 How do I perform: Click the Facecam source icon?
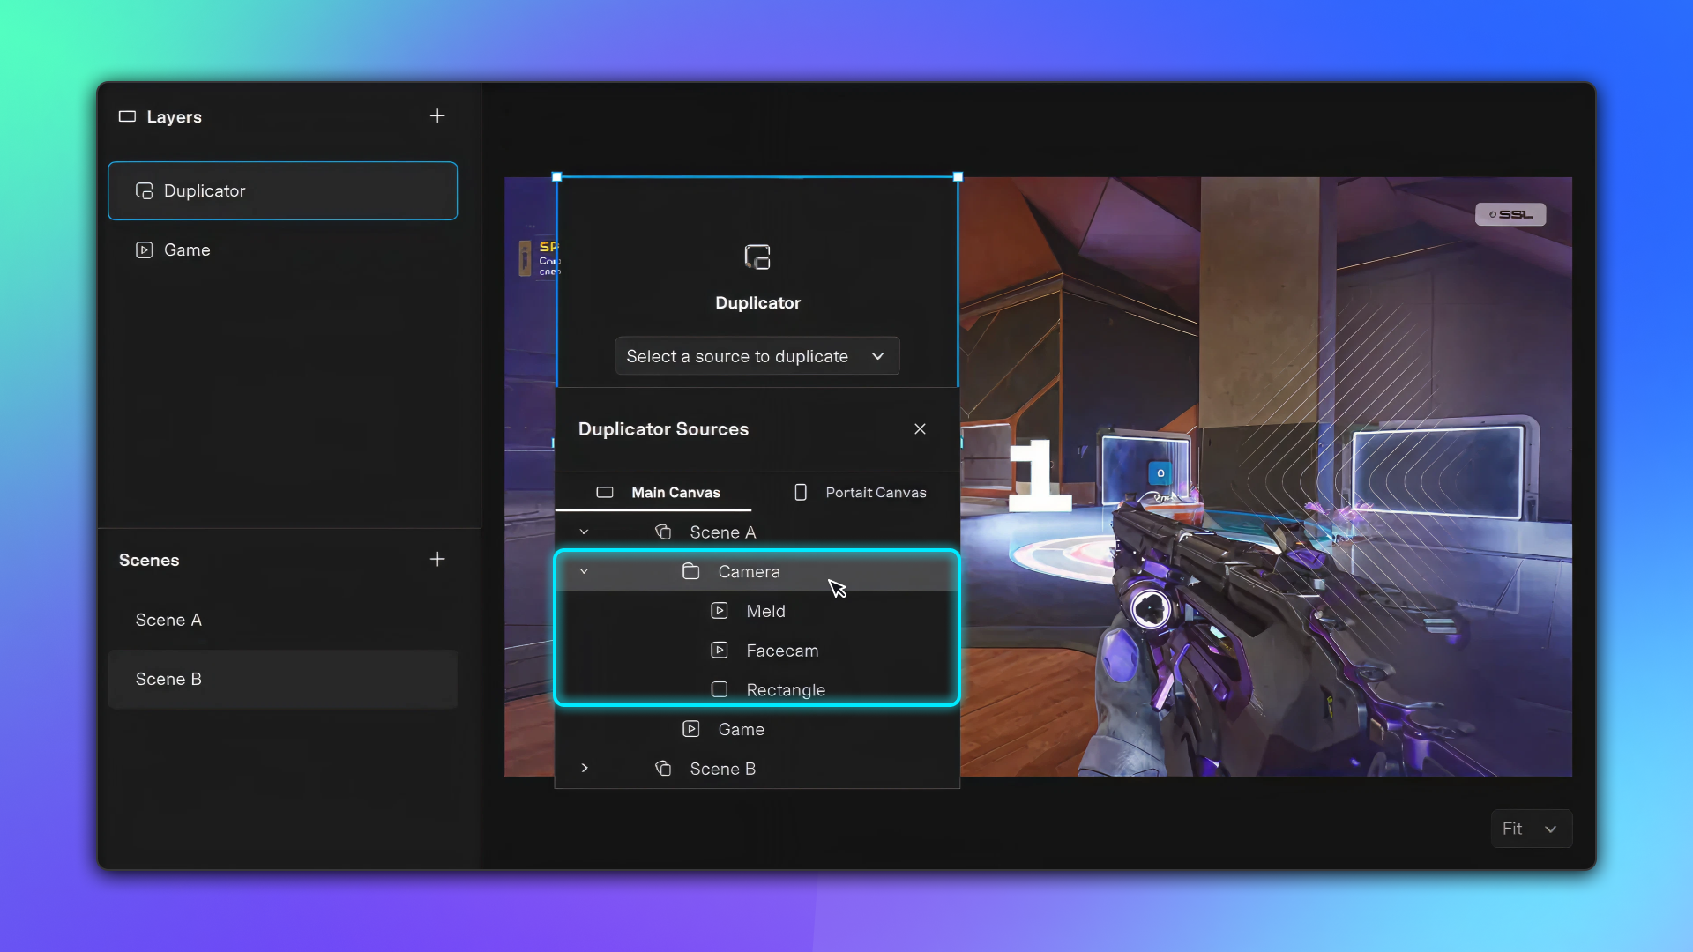click(720, 651)
